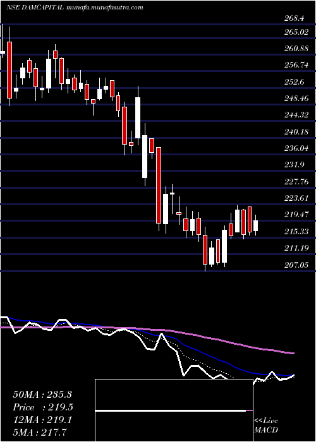Click the 223.61 price axis label

[296, 198]
